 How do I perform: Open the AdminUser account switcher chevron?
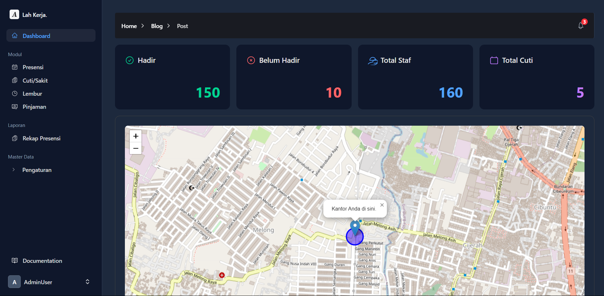[87, 282]
